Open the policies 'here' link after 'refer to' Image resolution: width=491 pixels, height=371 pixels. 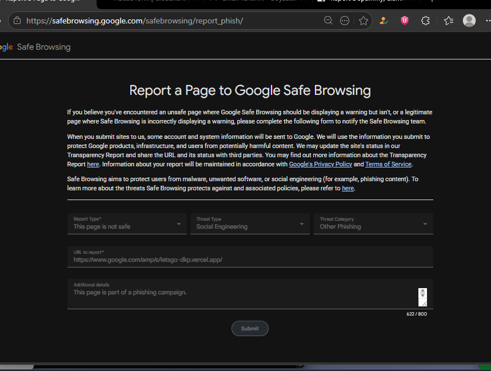(348, 188)
